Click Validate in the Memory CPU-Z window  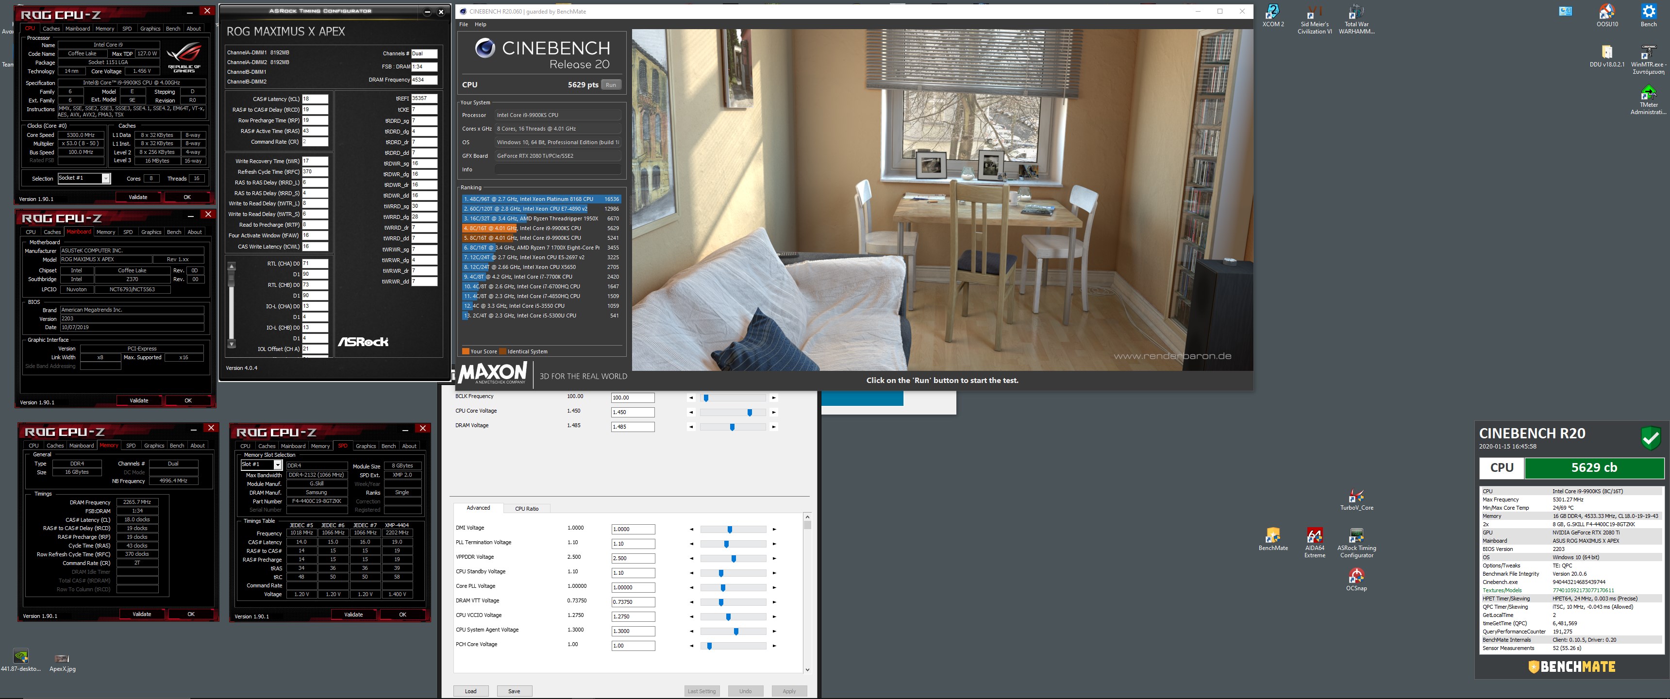142,614
